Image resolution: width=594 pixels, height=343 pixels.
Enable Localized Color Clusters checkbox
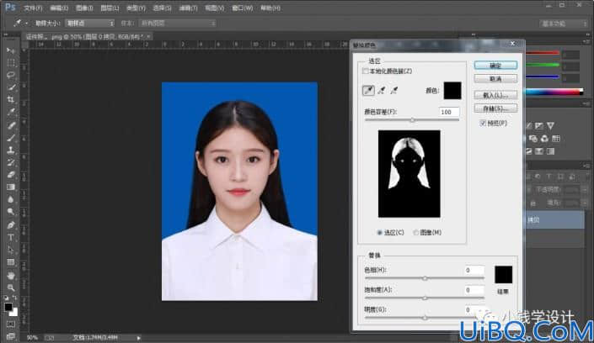366,71
